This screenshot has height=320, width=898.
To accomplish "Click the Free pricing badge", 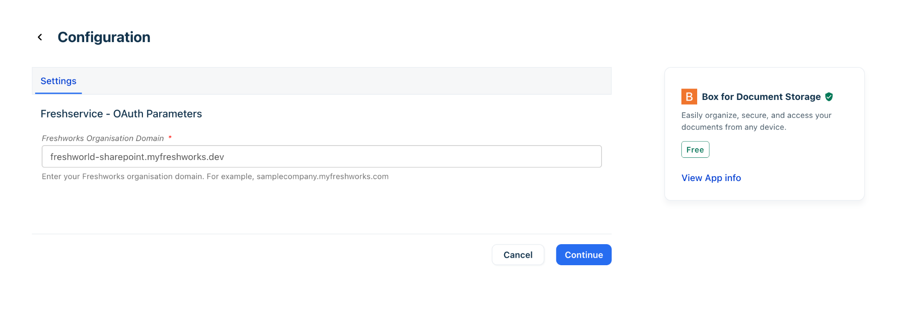I will point(695,149).
